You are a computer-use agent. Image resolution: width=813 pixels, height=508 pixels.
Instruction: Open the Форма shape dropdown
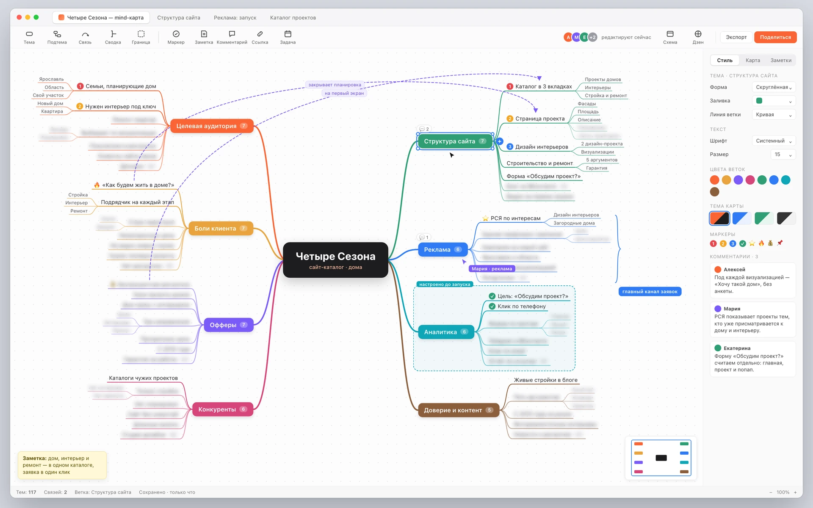tap(774, 87)
